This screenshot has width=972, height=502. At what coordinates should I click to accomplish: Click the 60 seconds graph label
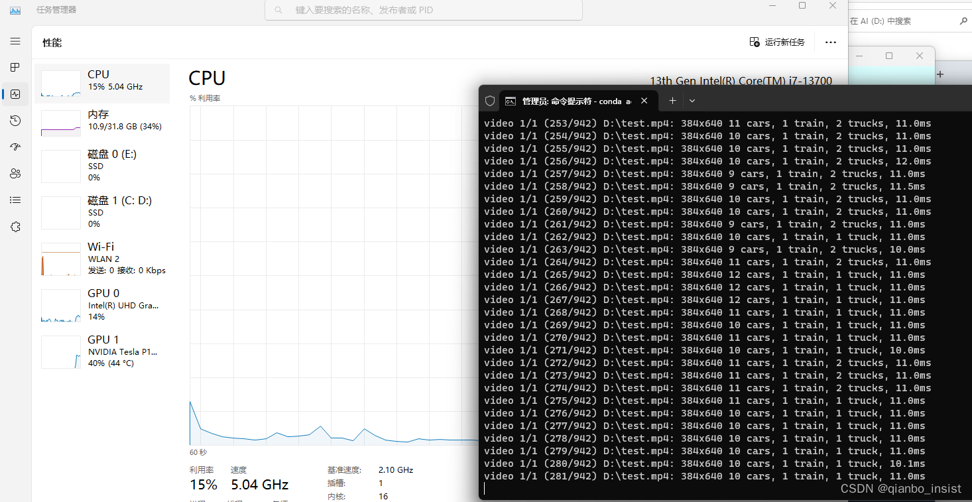coord(198,452)
